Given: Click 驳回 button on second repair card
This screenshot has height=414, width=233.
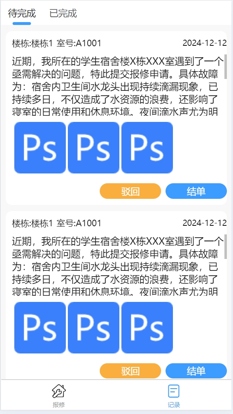Looking at the screenshot, I should tap(130, 371).
